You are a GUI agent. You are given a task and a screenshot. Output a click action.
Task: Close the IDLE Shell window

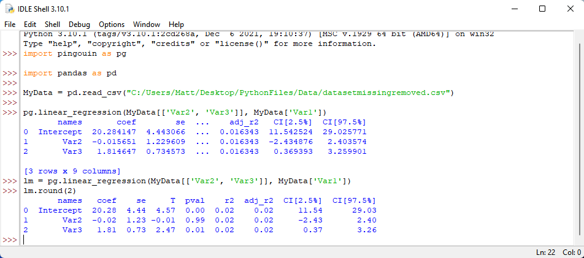(570, 9)
